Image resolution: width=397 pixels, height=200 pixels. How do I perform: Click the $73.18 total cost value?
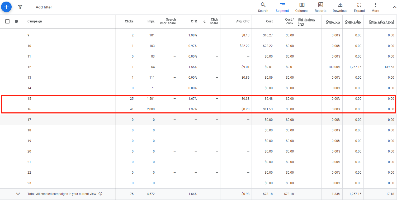pyautogui.click(x=268, y=194)
